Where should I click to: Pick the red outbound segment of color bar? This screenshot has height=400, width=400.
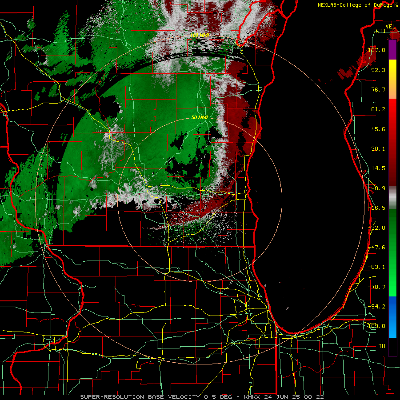392,142
